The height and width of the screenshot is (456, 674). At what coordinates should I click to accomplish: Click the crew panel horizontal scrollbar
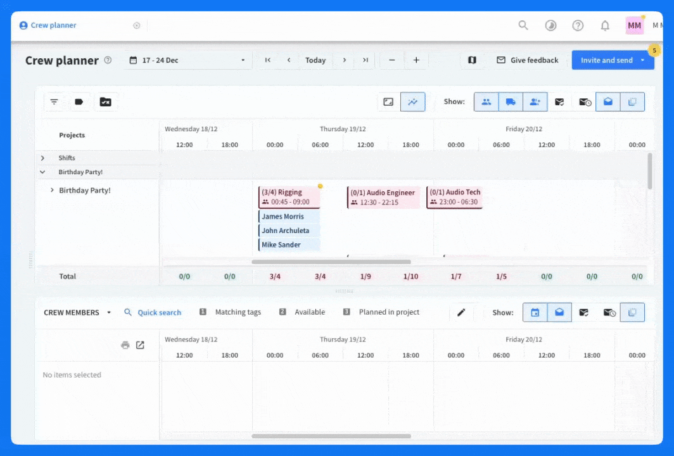tap(331, 436)
